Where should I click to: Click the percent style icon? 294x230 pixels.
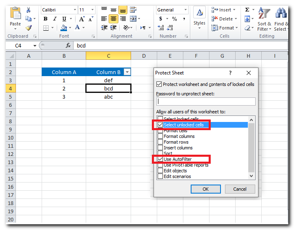(174, 19)
